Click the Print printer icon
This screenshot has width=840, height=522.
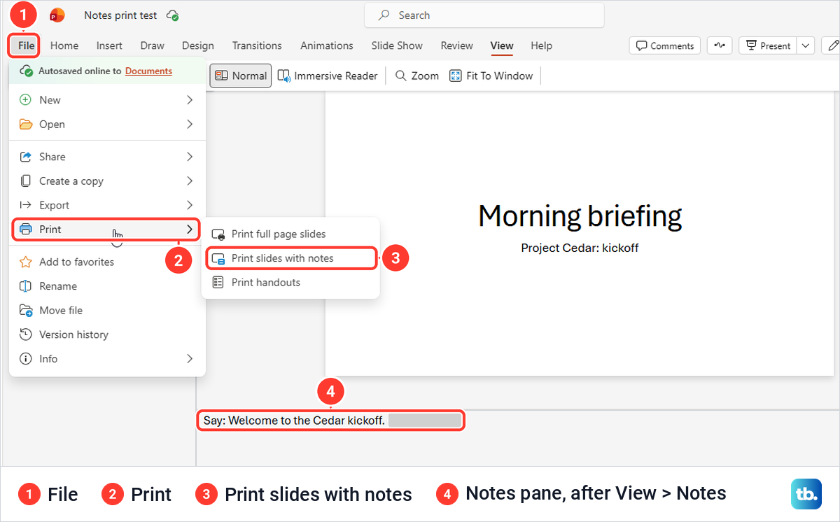[x=26, y=229]
